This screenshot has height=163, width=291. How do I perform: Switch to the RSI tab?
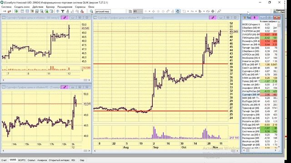coord(73,160)
